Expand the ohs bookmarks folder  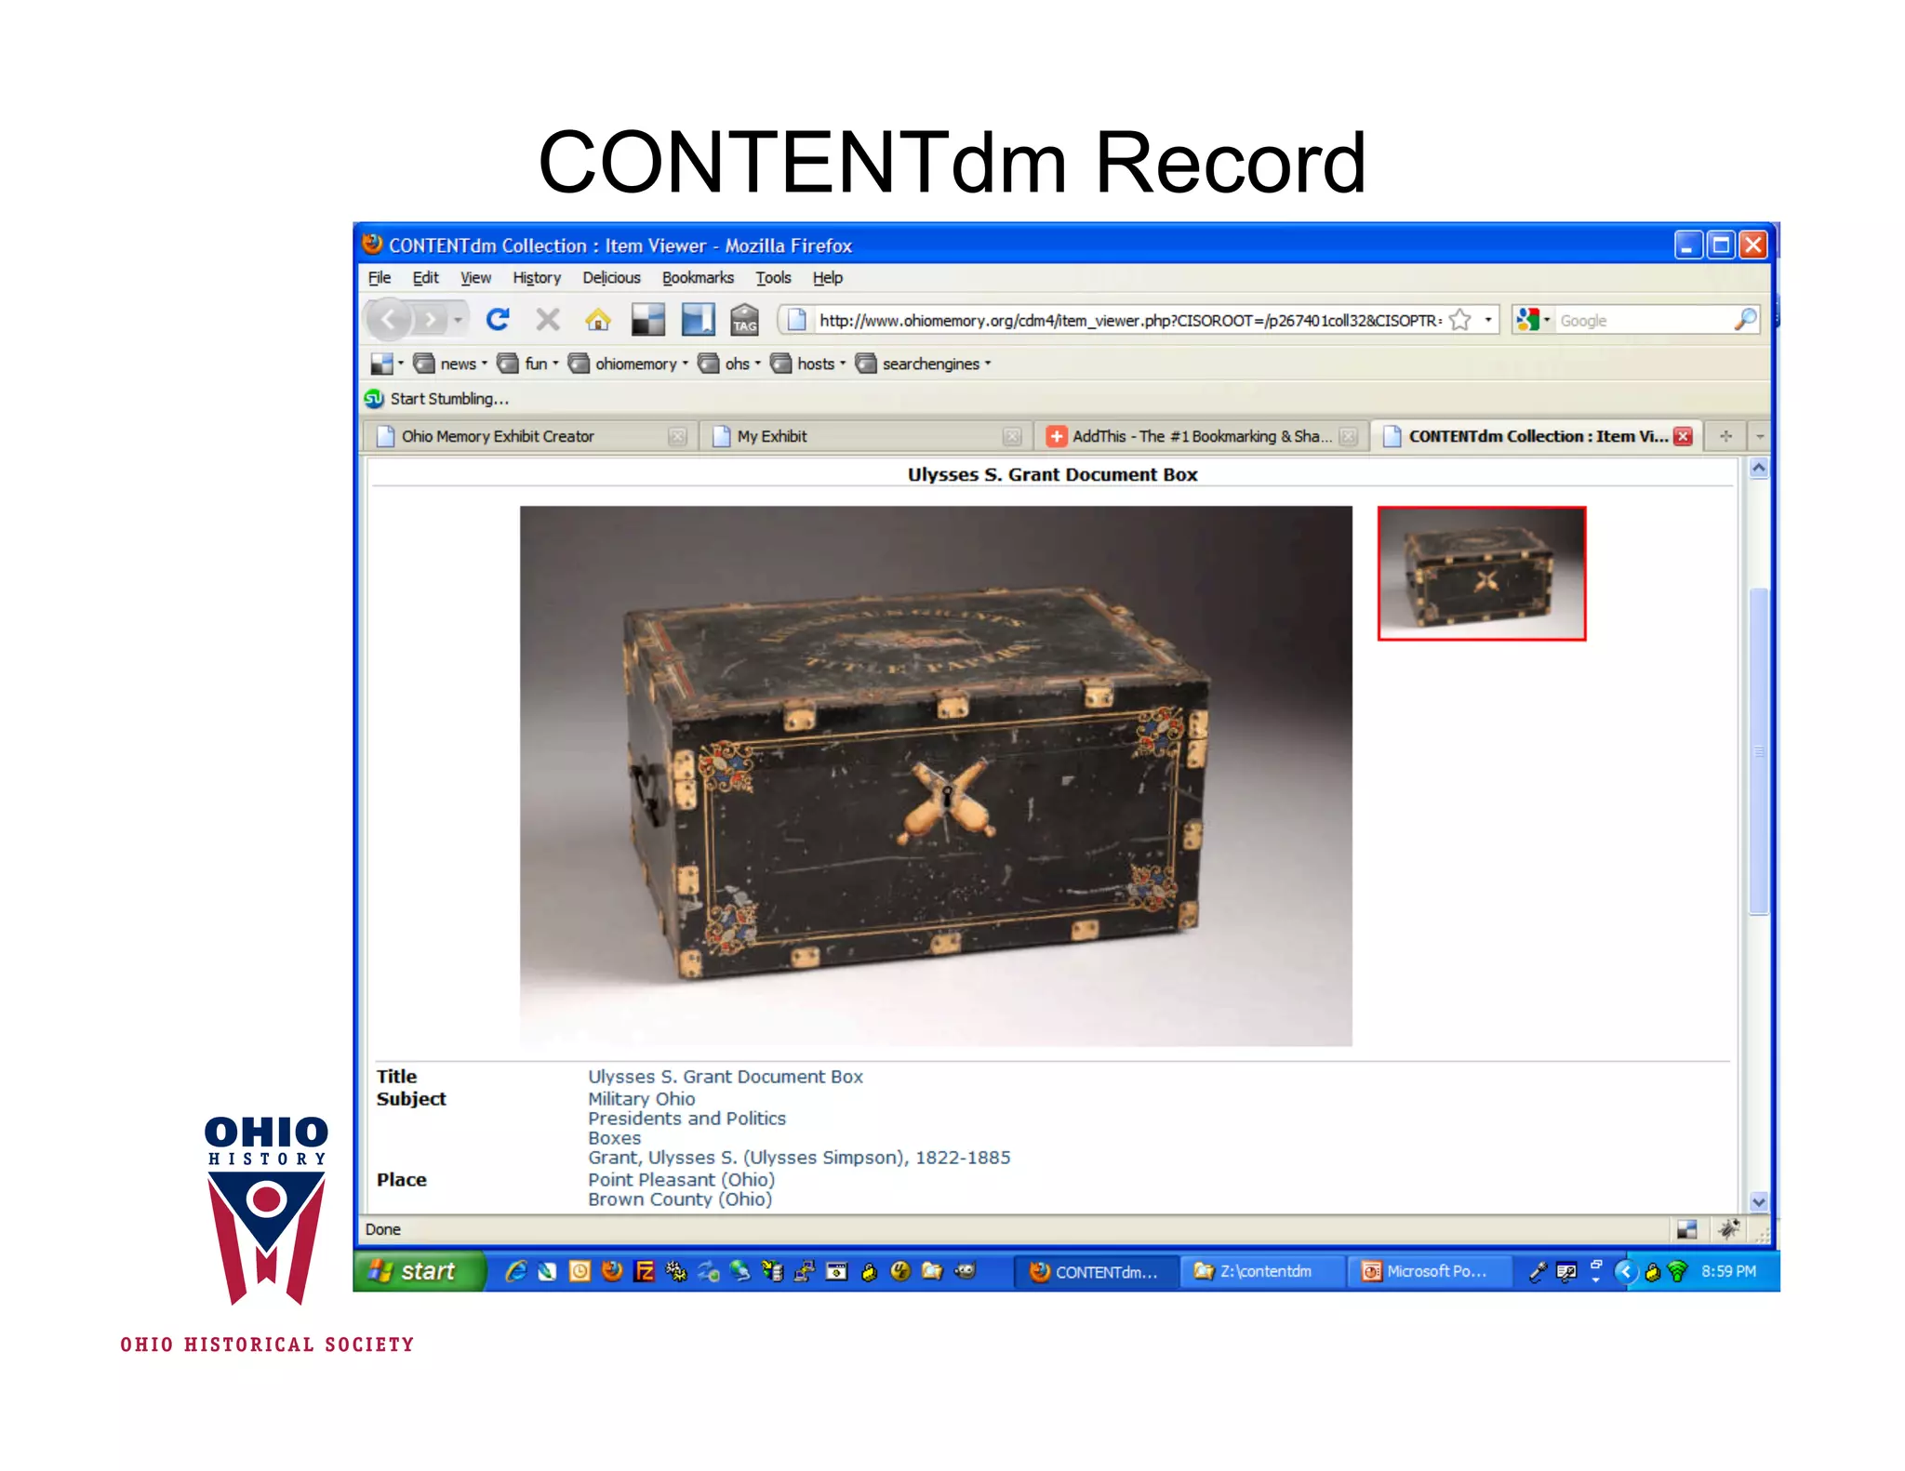click(729, 364)
